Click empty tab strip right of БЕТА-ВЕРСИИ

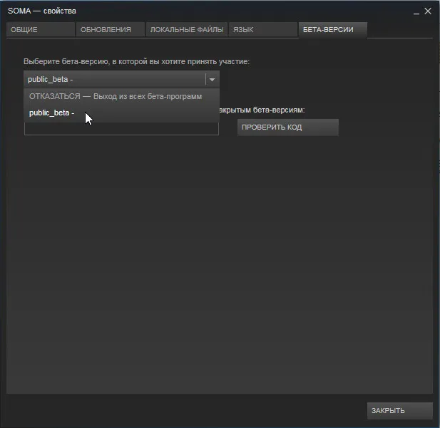coord(401,29)
